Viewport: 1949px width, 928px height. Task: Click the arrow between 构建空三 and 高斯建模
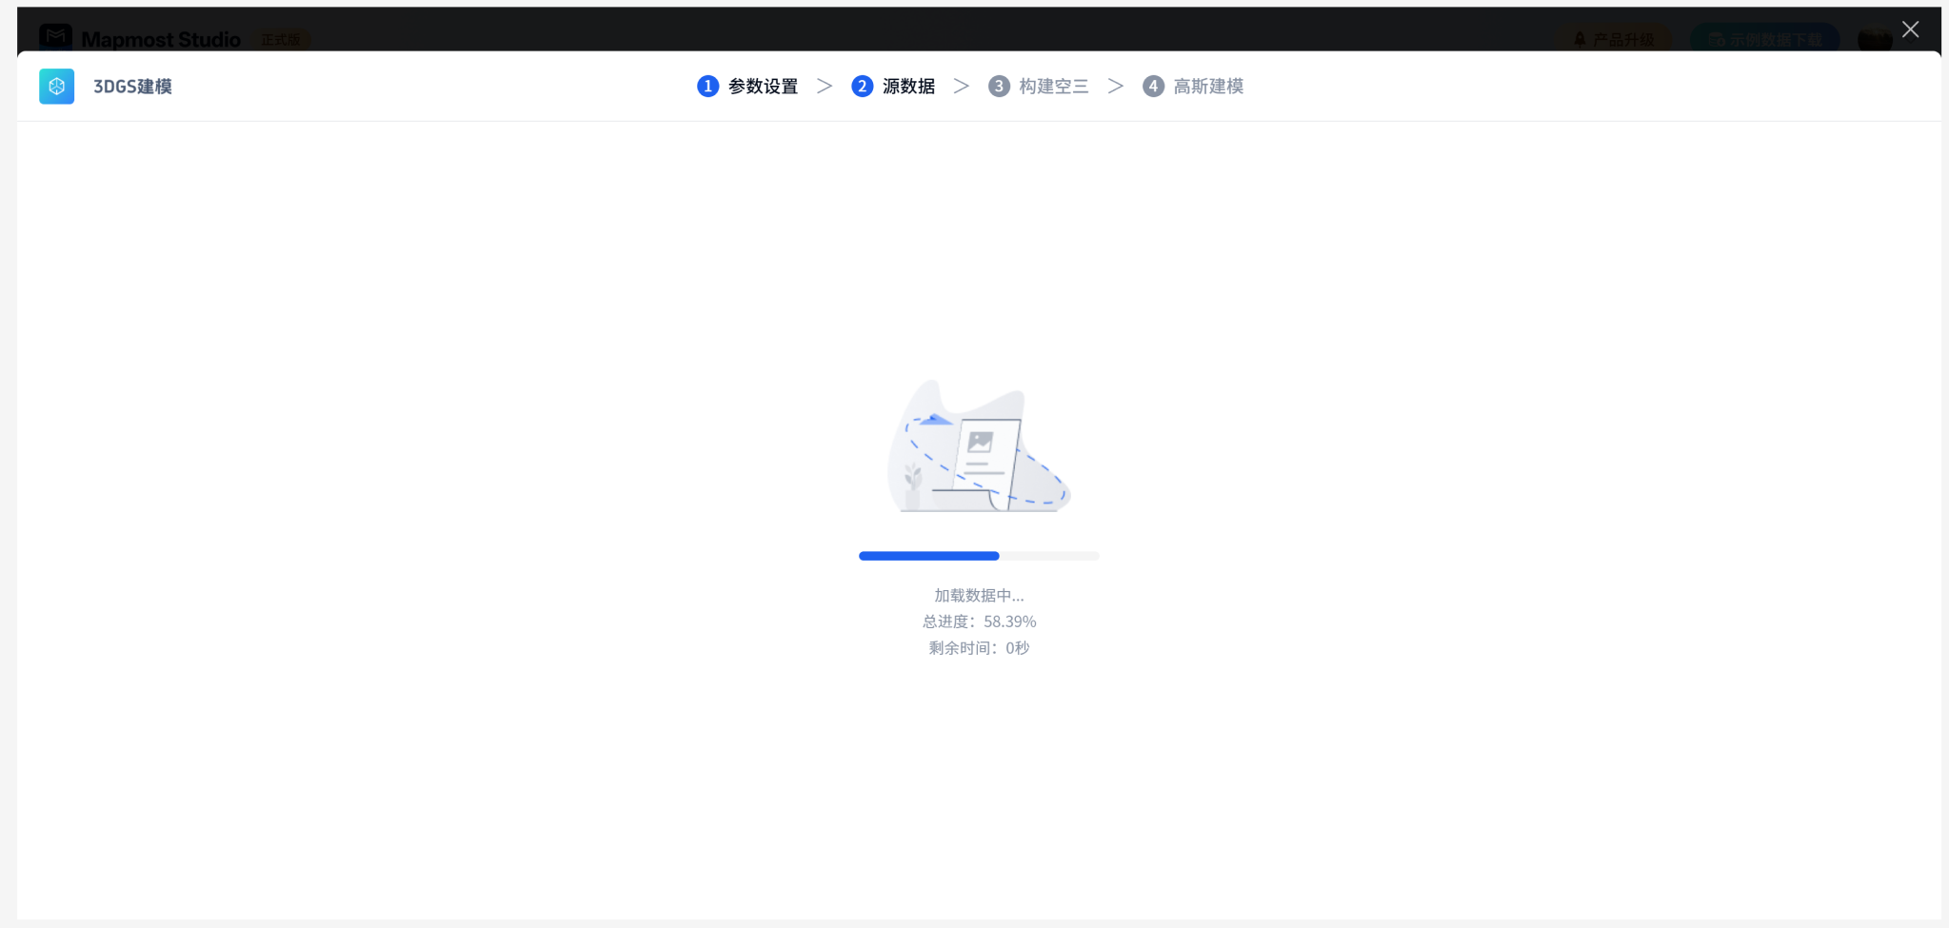1116,87
